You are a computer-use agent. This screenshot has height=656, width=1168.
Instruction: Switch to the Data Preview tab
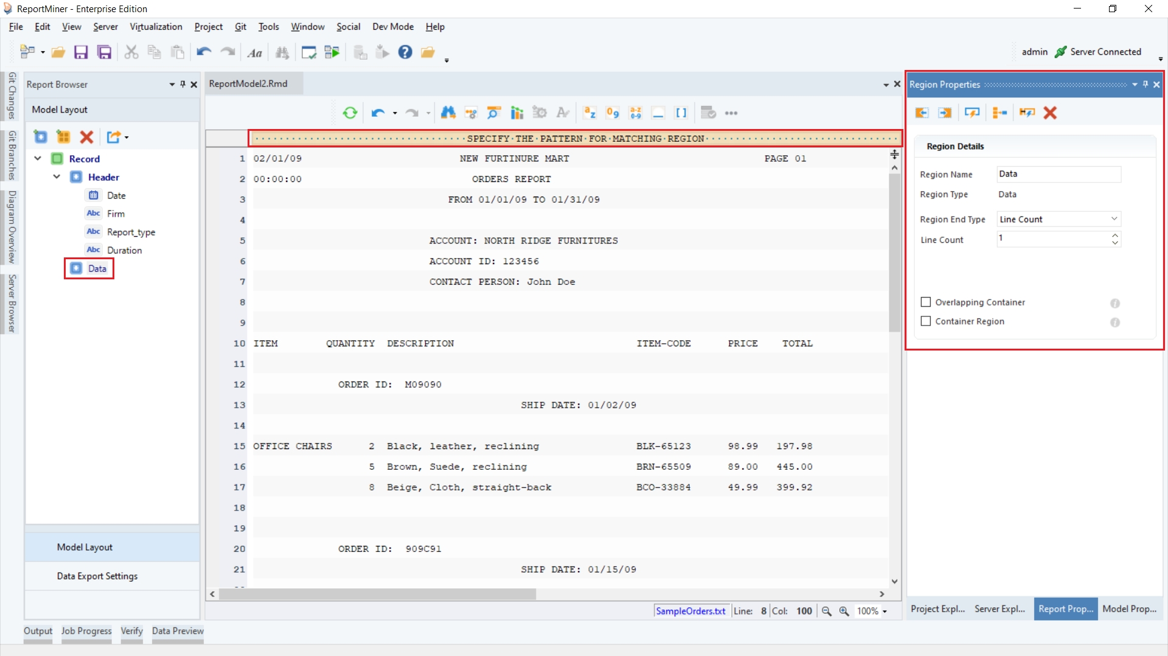[x=178, y=631]
